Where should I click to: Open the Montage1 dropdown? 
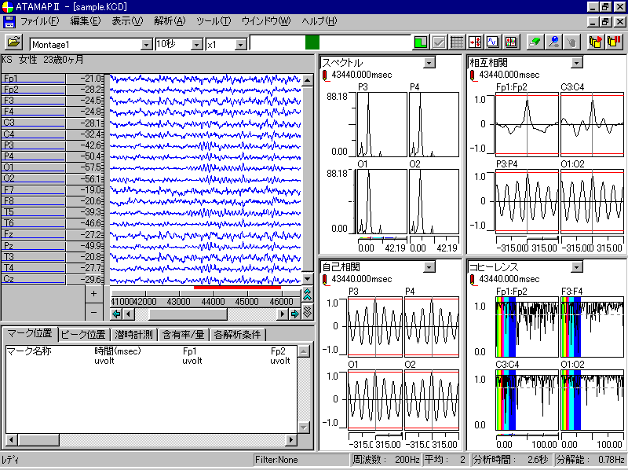146,45
